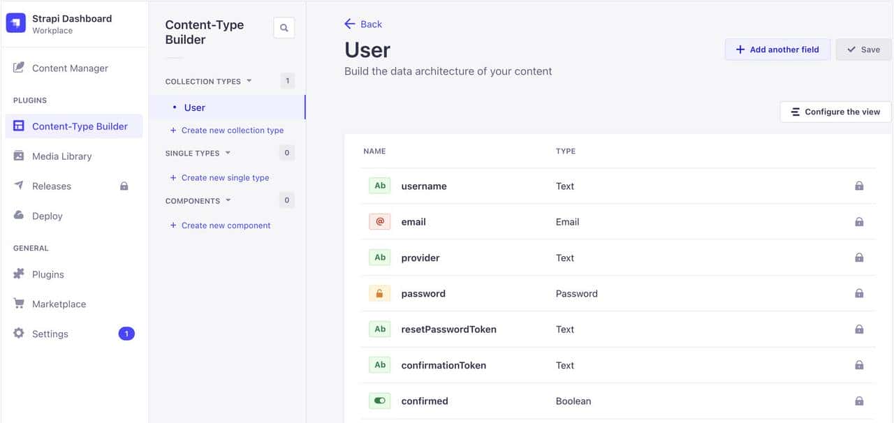Click the Strapi Dashboard logo icon
This screenshot has width=894, height=423.
click(x=15, y=22)
